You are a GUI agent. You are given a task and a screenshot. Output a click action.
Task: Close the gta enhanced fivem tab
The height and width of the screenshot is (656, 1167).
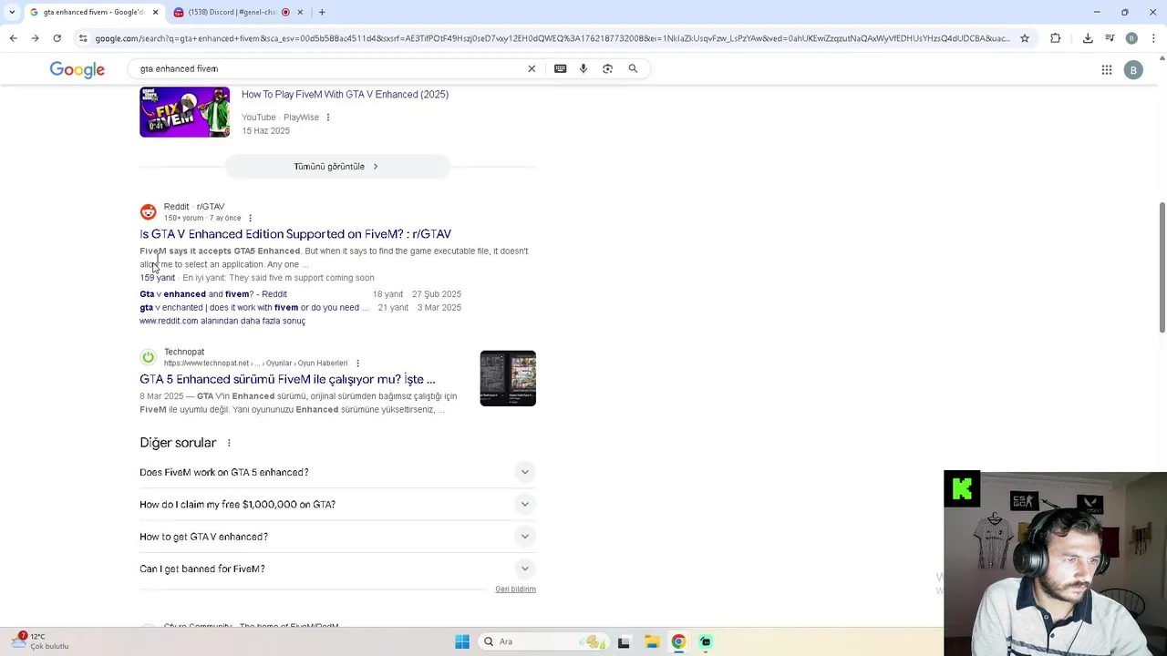[155, 12]
